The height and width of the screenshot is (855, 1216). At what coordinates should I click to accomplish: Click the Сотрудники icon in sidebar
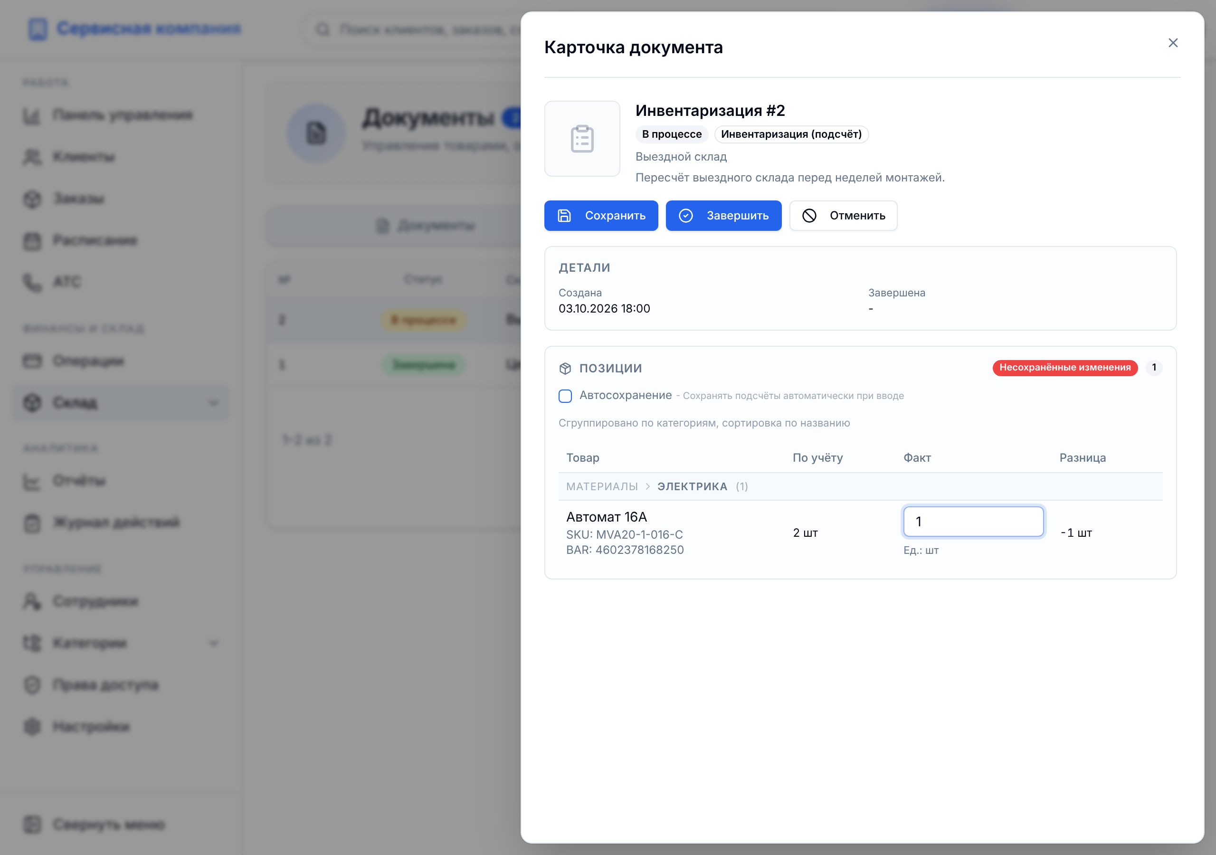point(32,602)
